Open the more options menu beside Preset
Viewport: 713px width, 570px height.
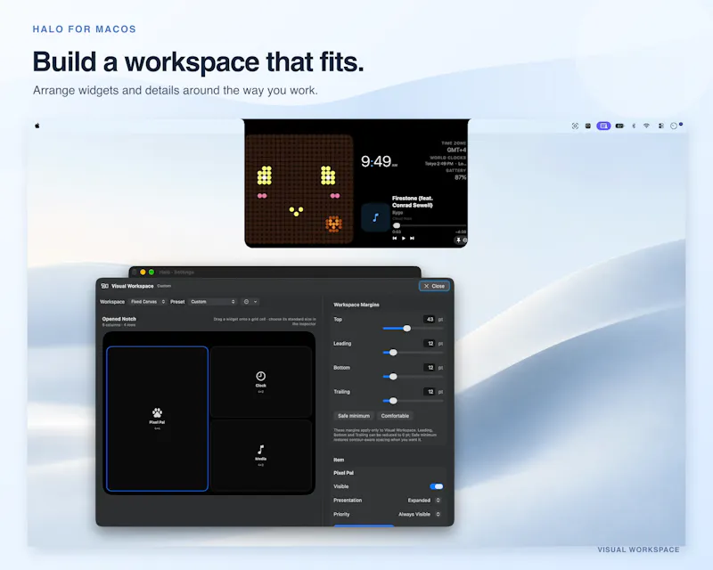[250, 302]
